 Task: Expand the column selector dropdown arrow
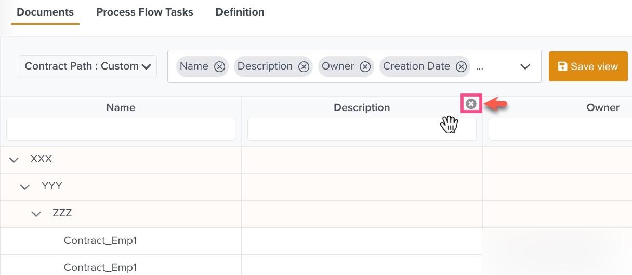click(525, 66)
